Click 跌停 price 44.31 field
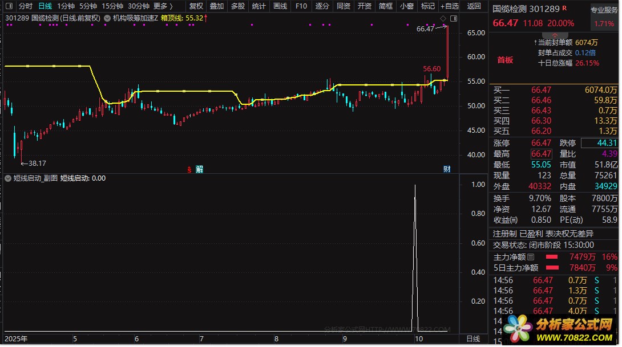This screenshot has height=347, width=622. pos(599,143)
